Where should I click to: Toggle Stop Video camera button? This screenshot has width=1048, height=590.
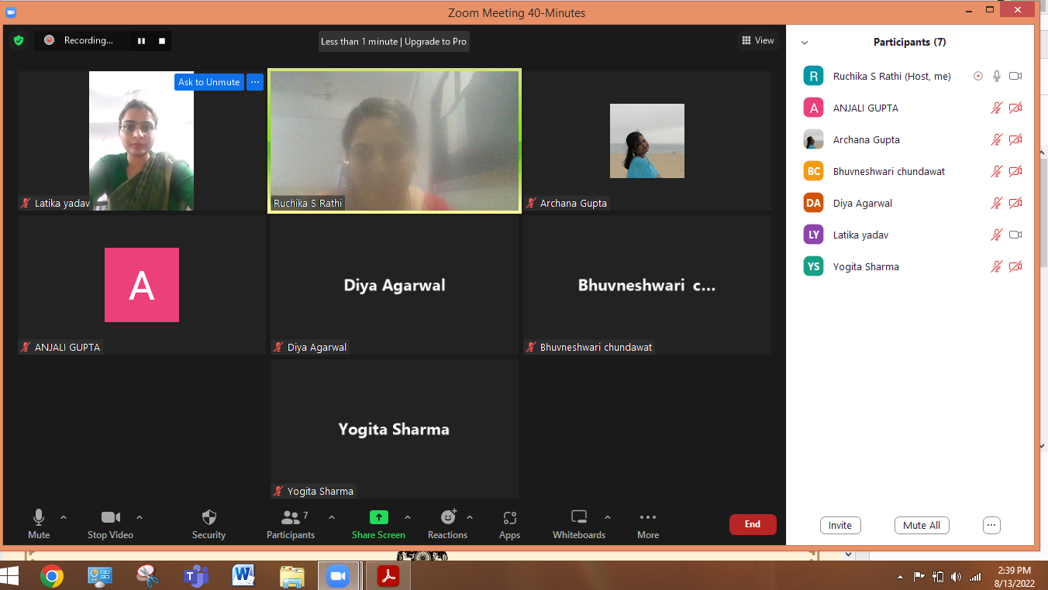coord(110,517)
